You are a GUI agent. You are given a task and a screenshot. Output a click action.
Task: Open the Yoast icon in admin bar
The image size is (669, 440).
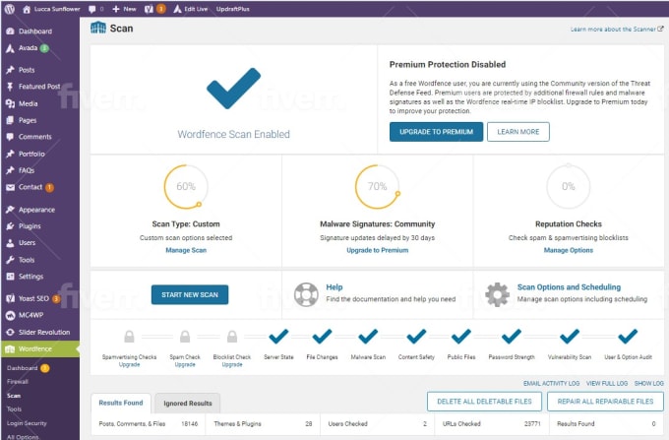point(149,9)
